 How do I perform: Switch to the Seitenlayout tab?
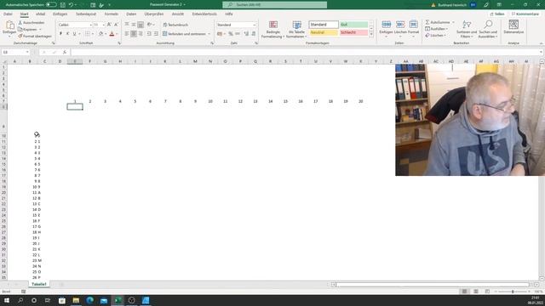click(86, 14)
